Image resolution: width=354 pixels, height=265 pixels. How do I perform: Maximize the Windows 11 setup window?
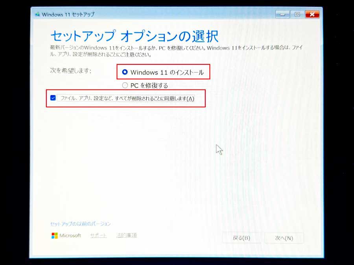tap(297, 15)
